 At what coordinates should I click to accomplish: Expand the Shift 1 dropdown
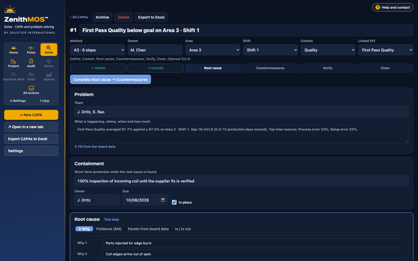pyautogui.click(x=270, y=50)
